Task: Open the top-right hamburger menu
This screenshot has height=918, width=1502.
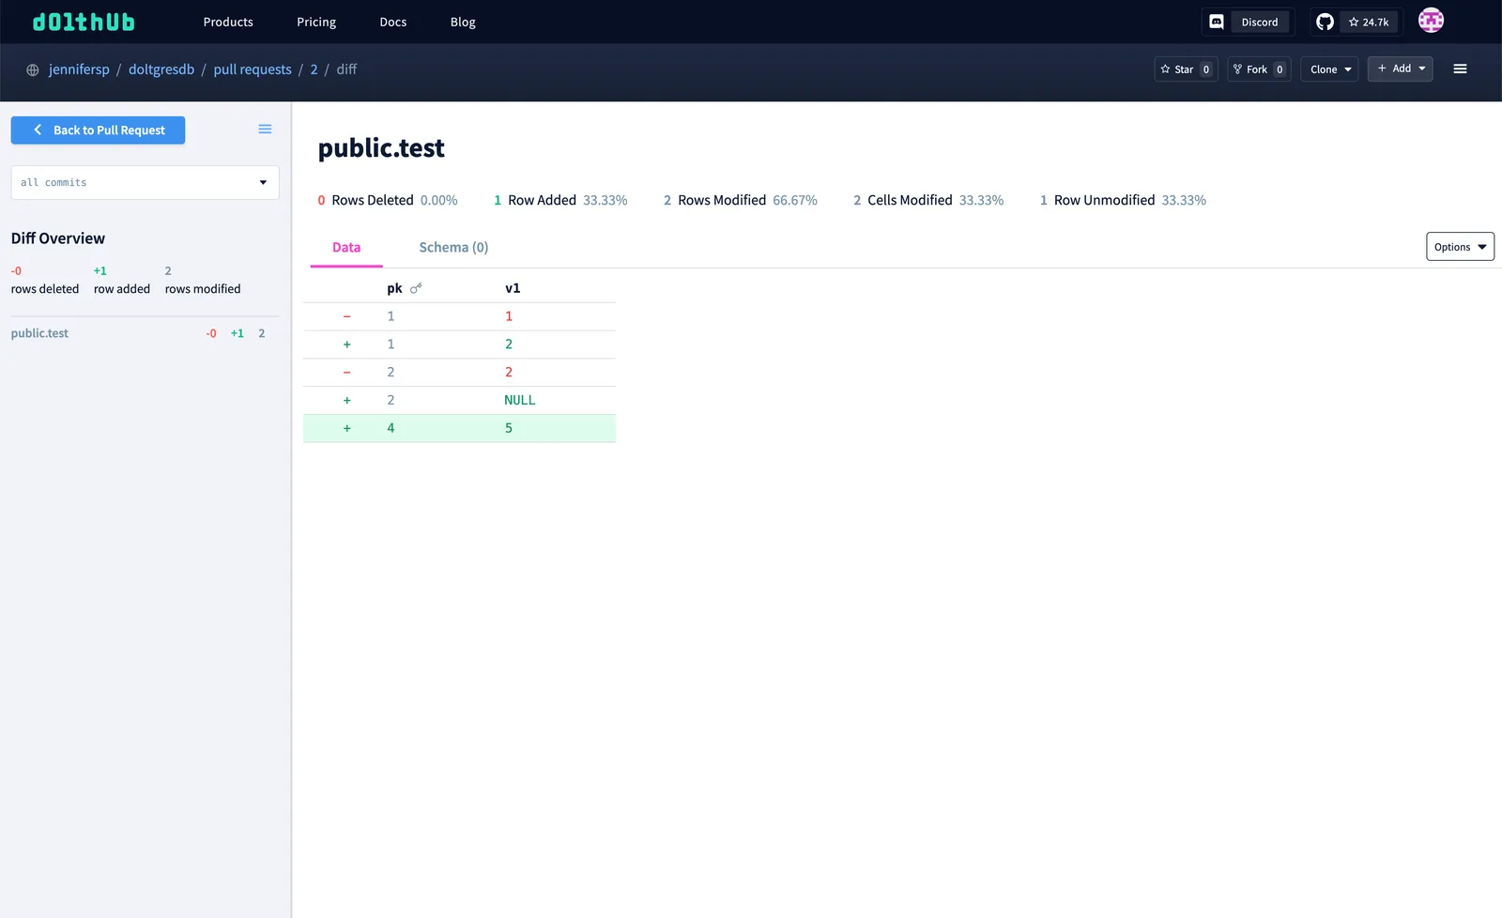Action: [1460, 69]
